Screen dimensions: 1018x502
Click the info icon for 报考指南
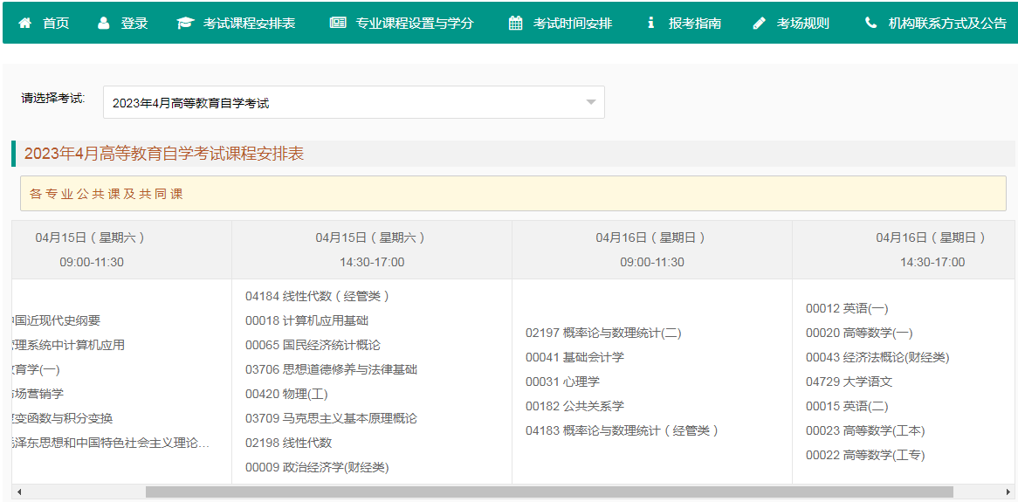coord(650,24)
